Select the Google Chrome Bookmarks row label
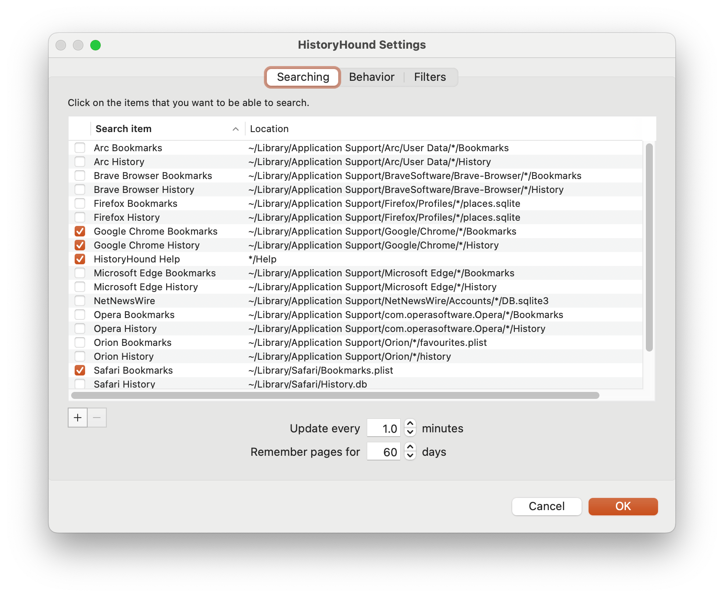The width and height of the screenshot is (724, 597). point(156,231)
